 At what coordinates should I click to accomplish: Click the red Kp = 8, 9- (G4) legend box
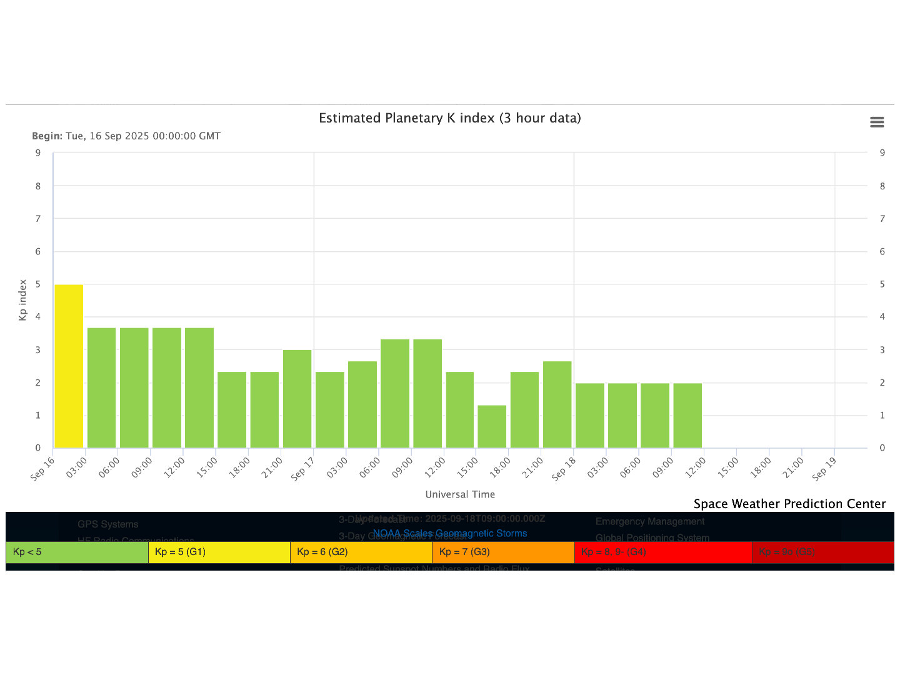662,552
